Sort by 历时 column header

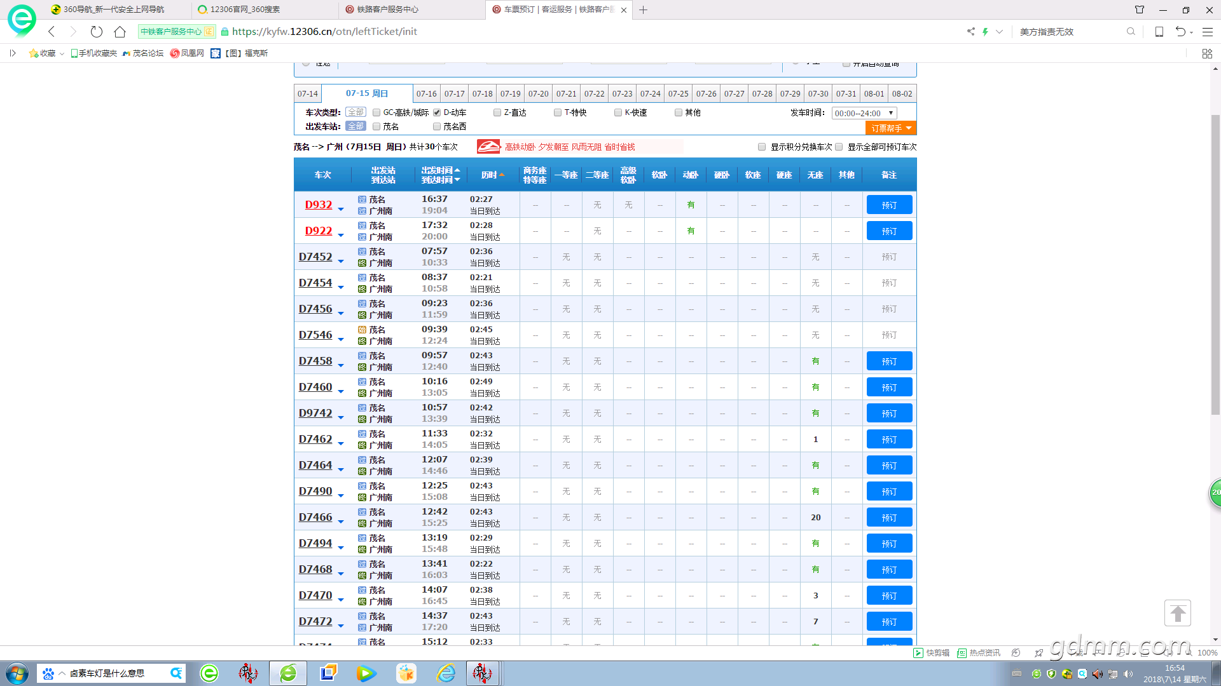tap(493, 175)
